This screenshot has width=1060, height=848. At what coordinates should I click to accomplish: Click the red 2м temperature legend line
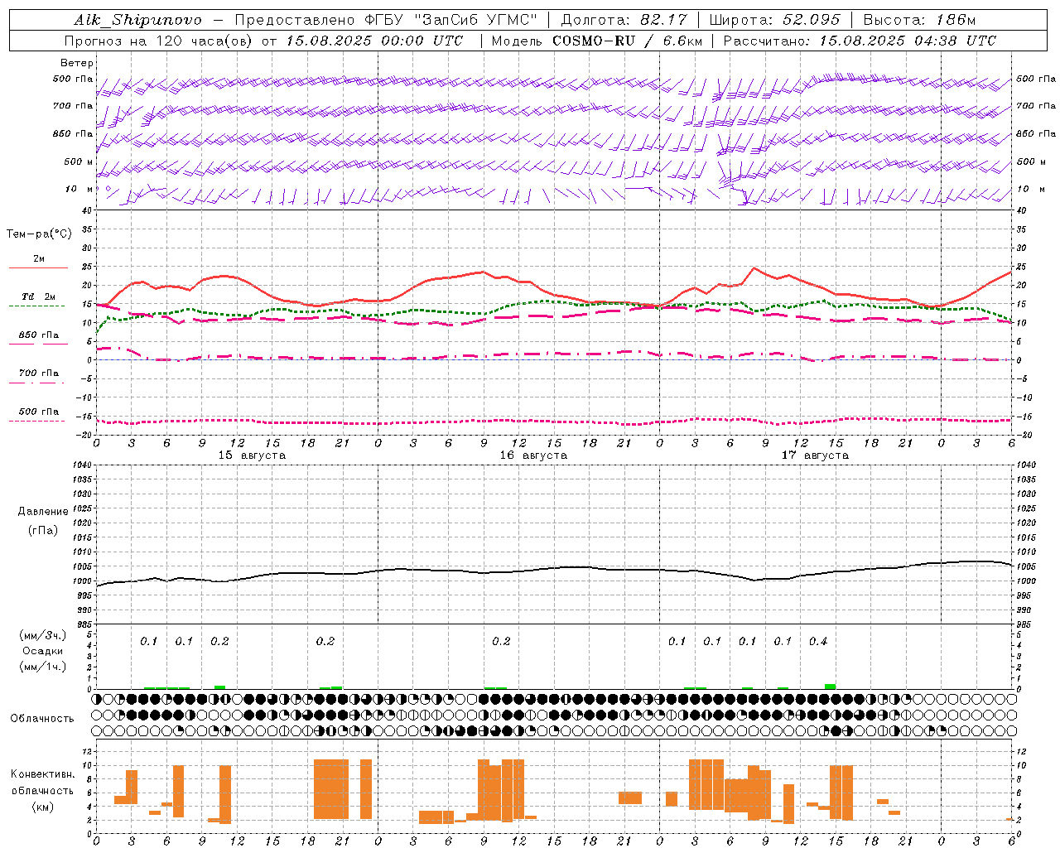(x=39, y=267)
